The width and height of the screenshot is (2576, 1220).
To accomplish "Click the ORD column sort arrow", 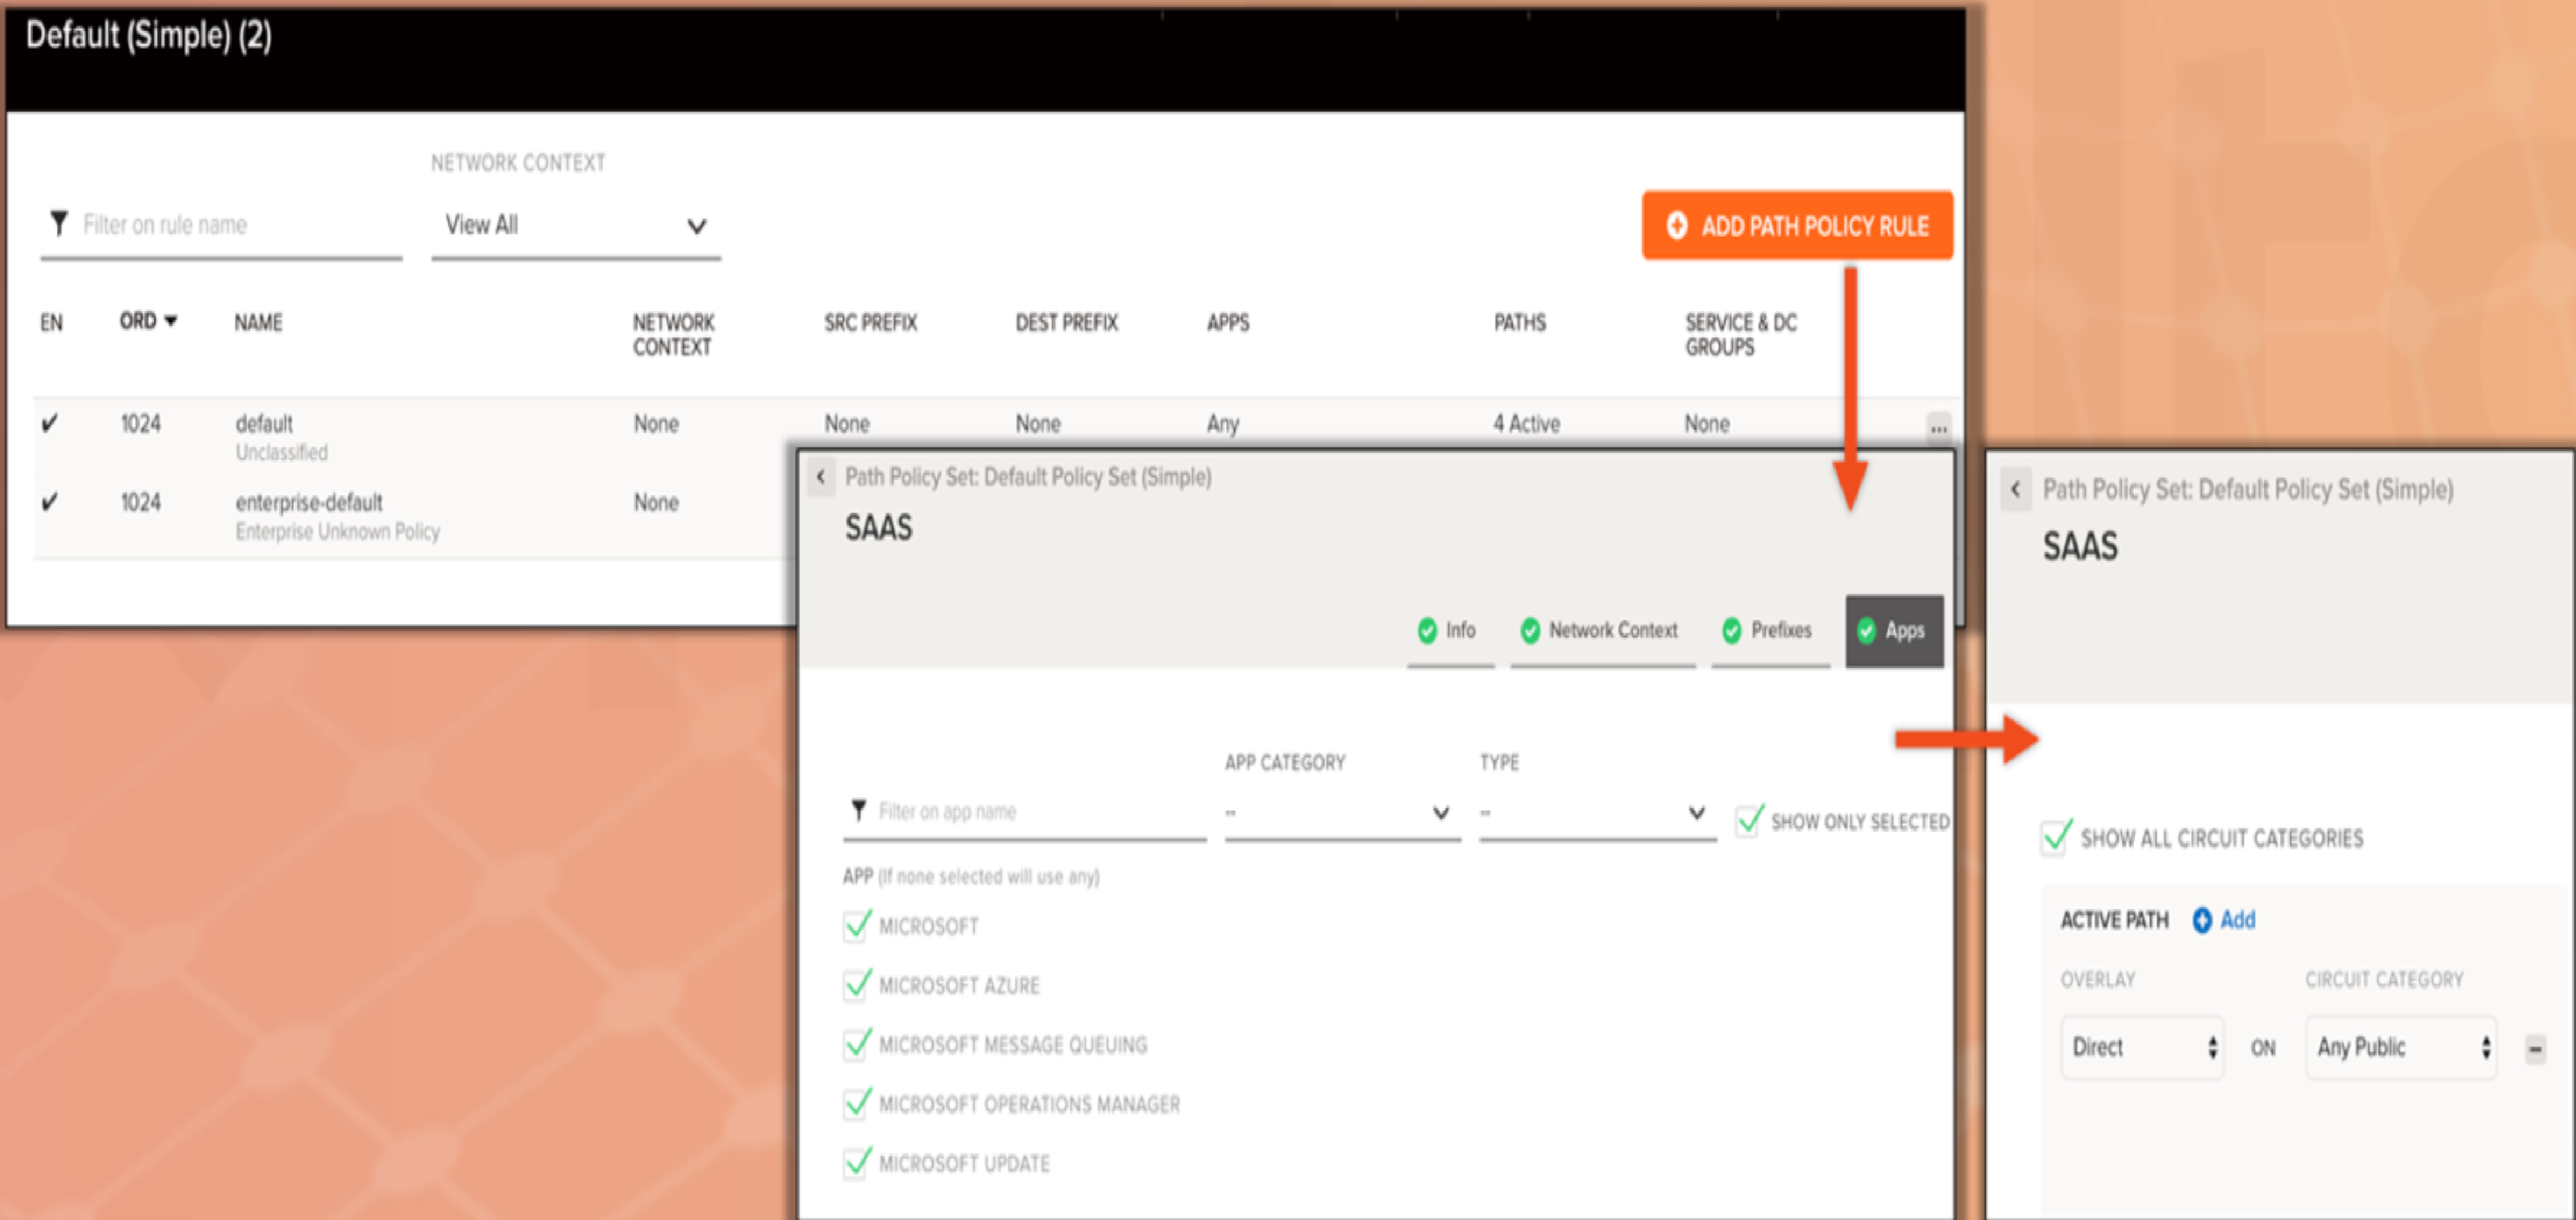I will click(x=170, y=321).
